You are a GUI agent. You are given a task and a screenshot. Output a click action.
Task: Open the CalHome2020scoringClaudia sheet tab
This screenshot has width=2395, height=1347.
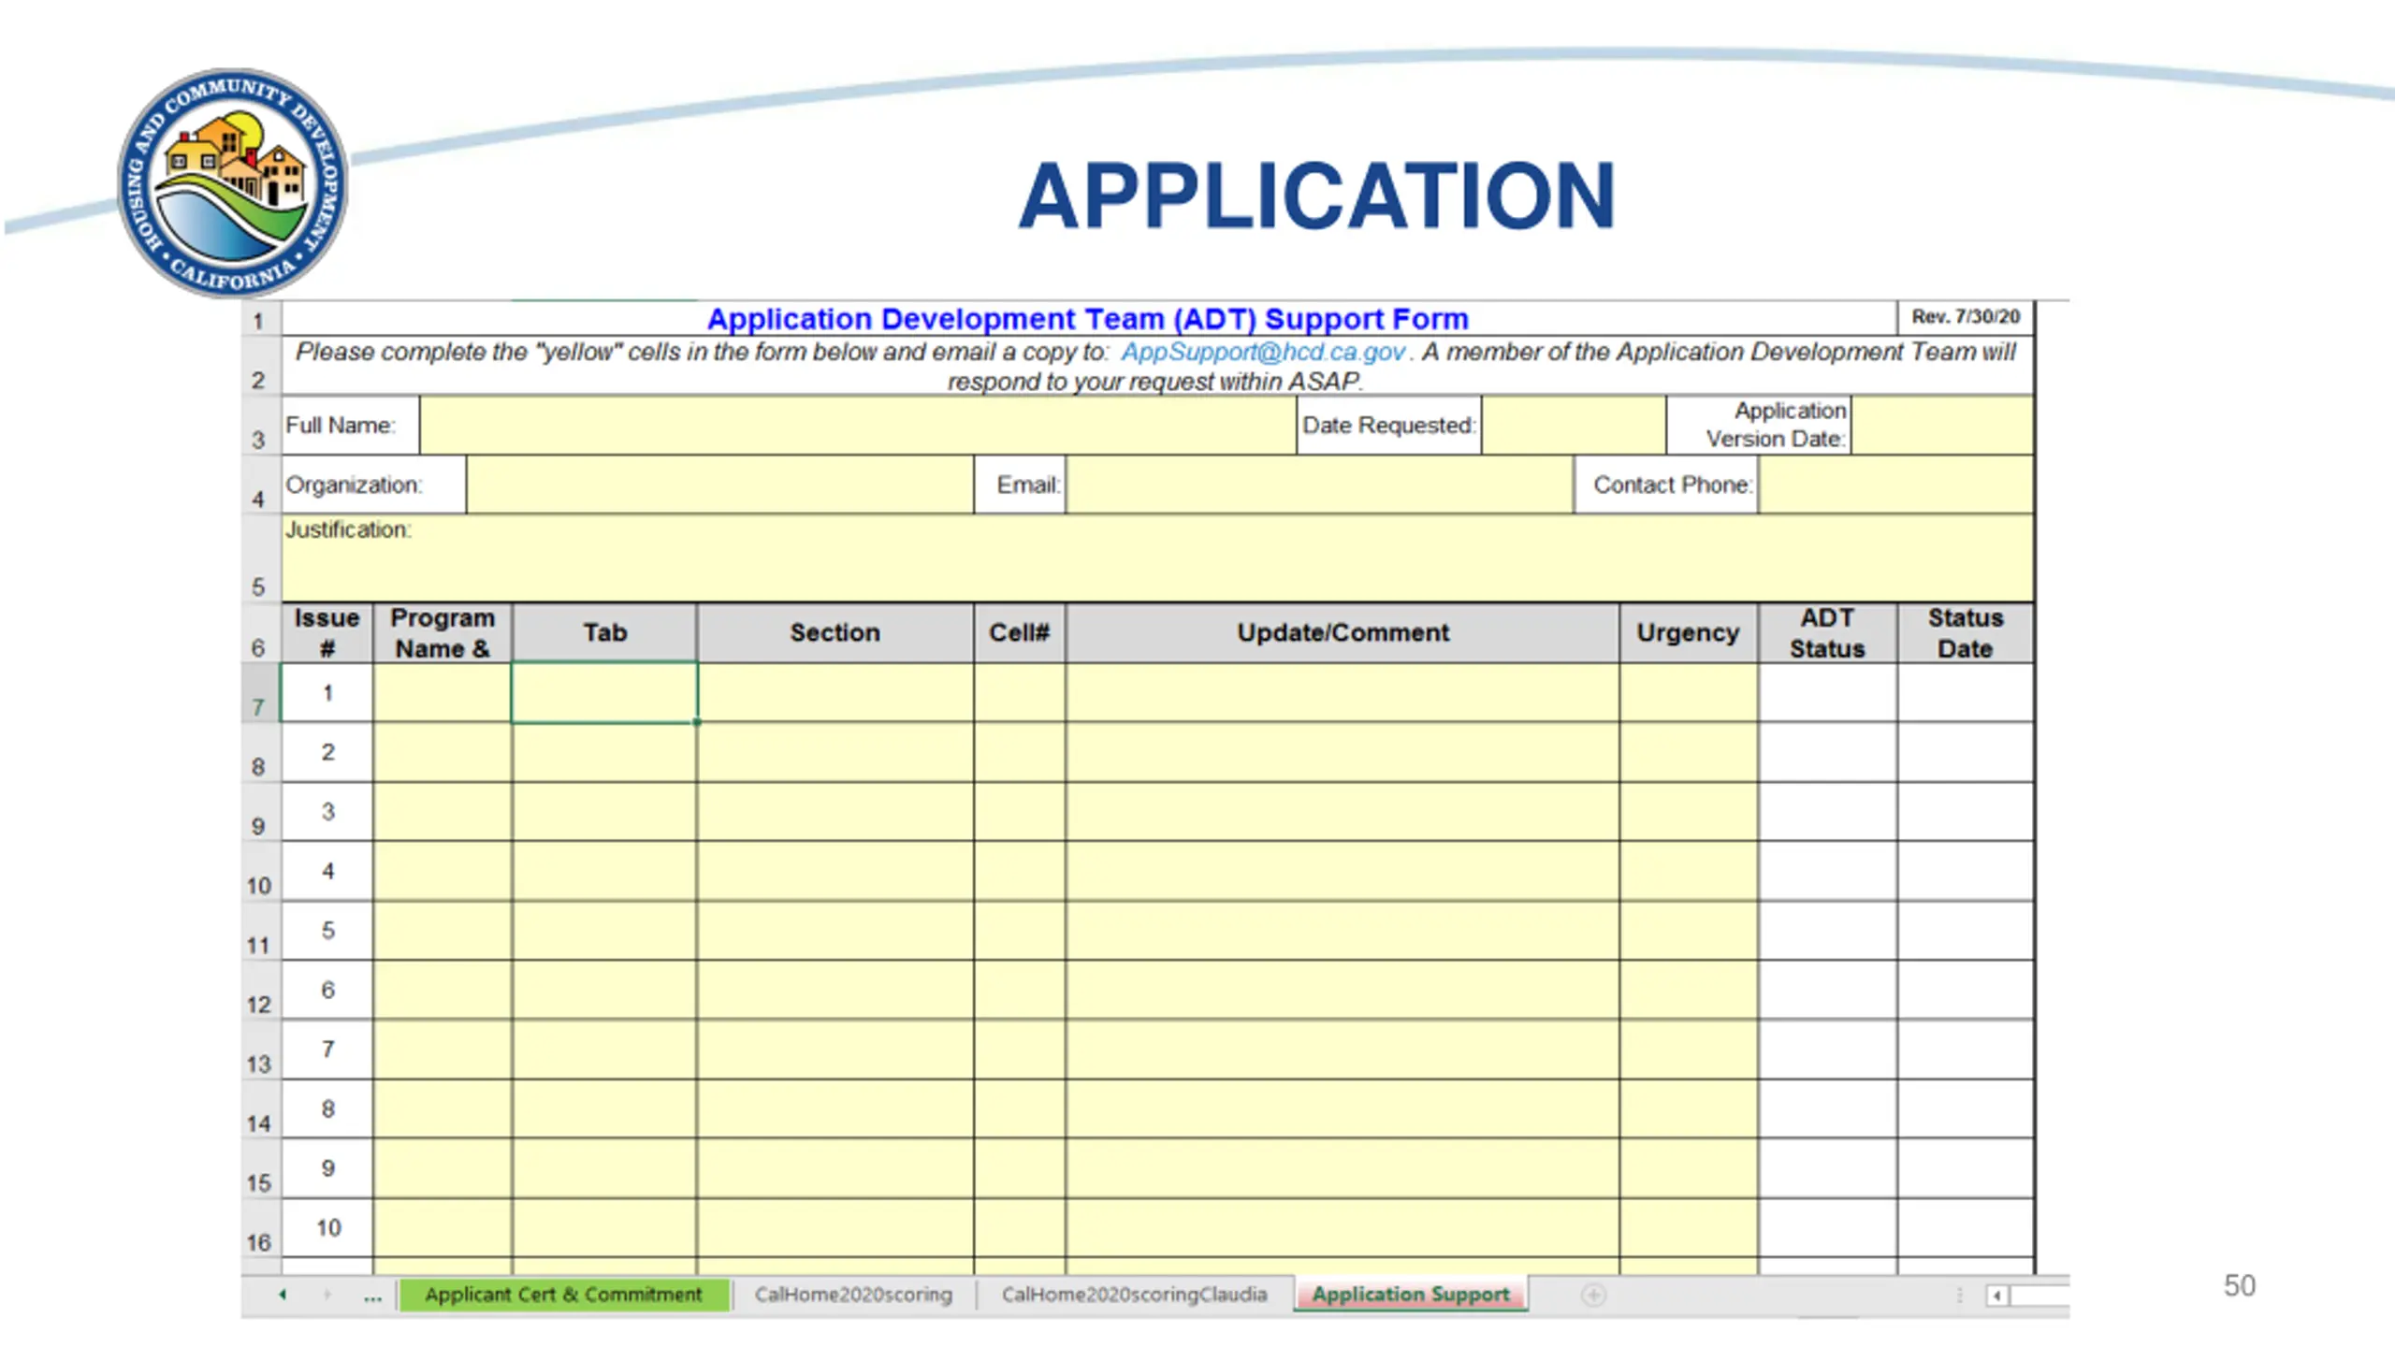pyautogui.click(x=1134, y=1295)
